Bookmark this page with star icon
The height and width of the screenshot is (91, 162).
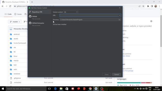pos(143,6)
